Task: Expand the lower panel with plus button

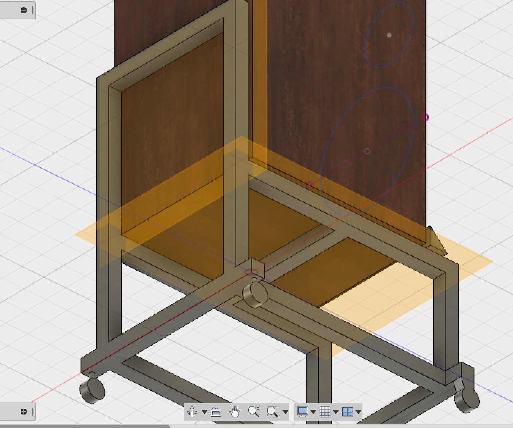Action: (x=24, y=412)
